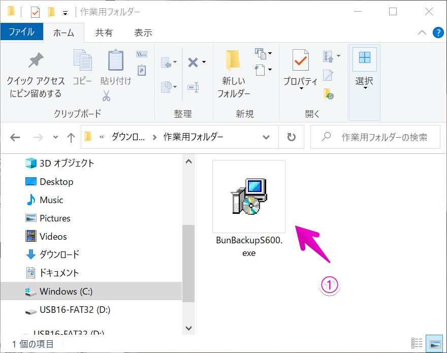The image size is (447, 353).
Task: Click the navigation pane scrollbar thumb
Action: point(188,264)
